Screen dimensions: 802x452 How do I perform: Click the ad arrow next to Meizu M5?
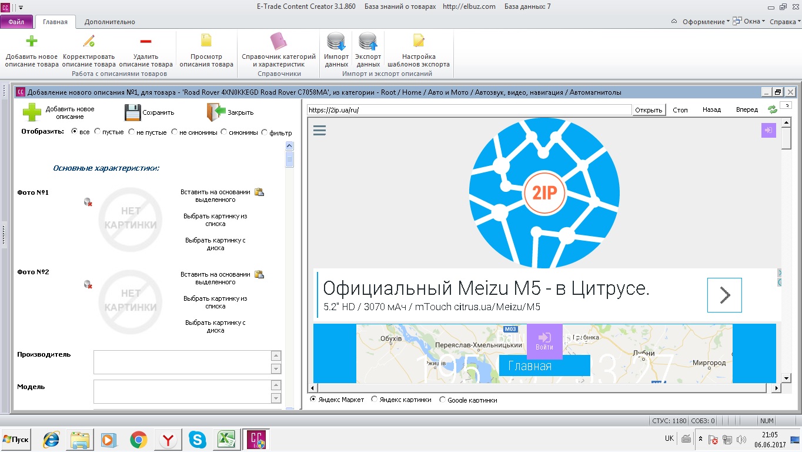pyautogui.click(x=724, y=295)
